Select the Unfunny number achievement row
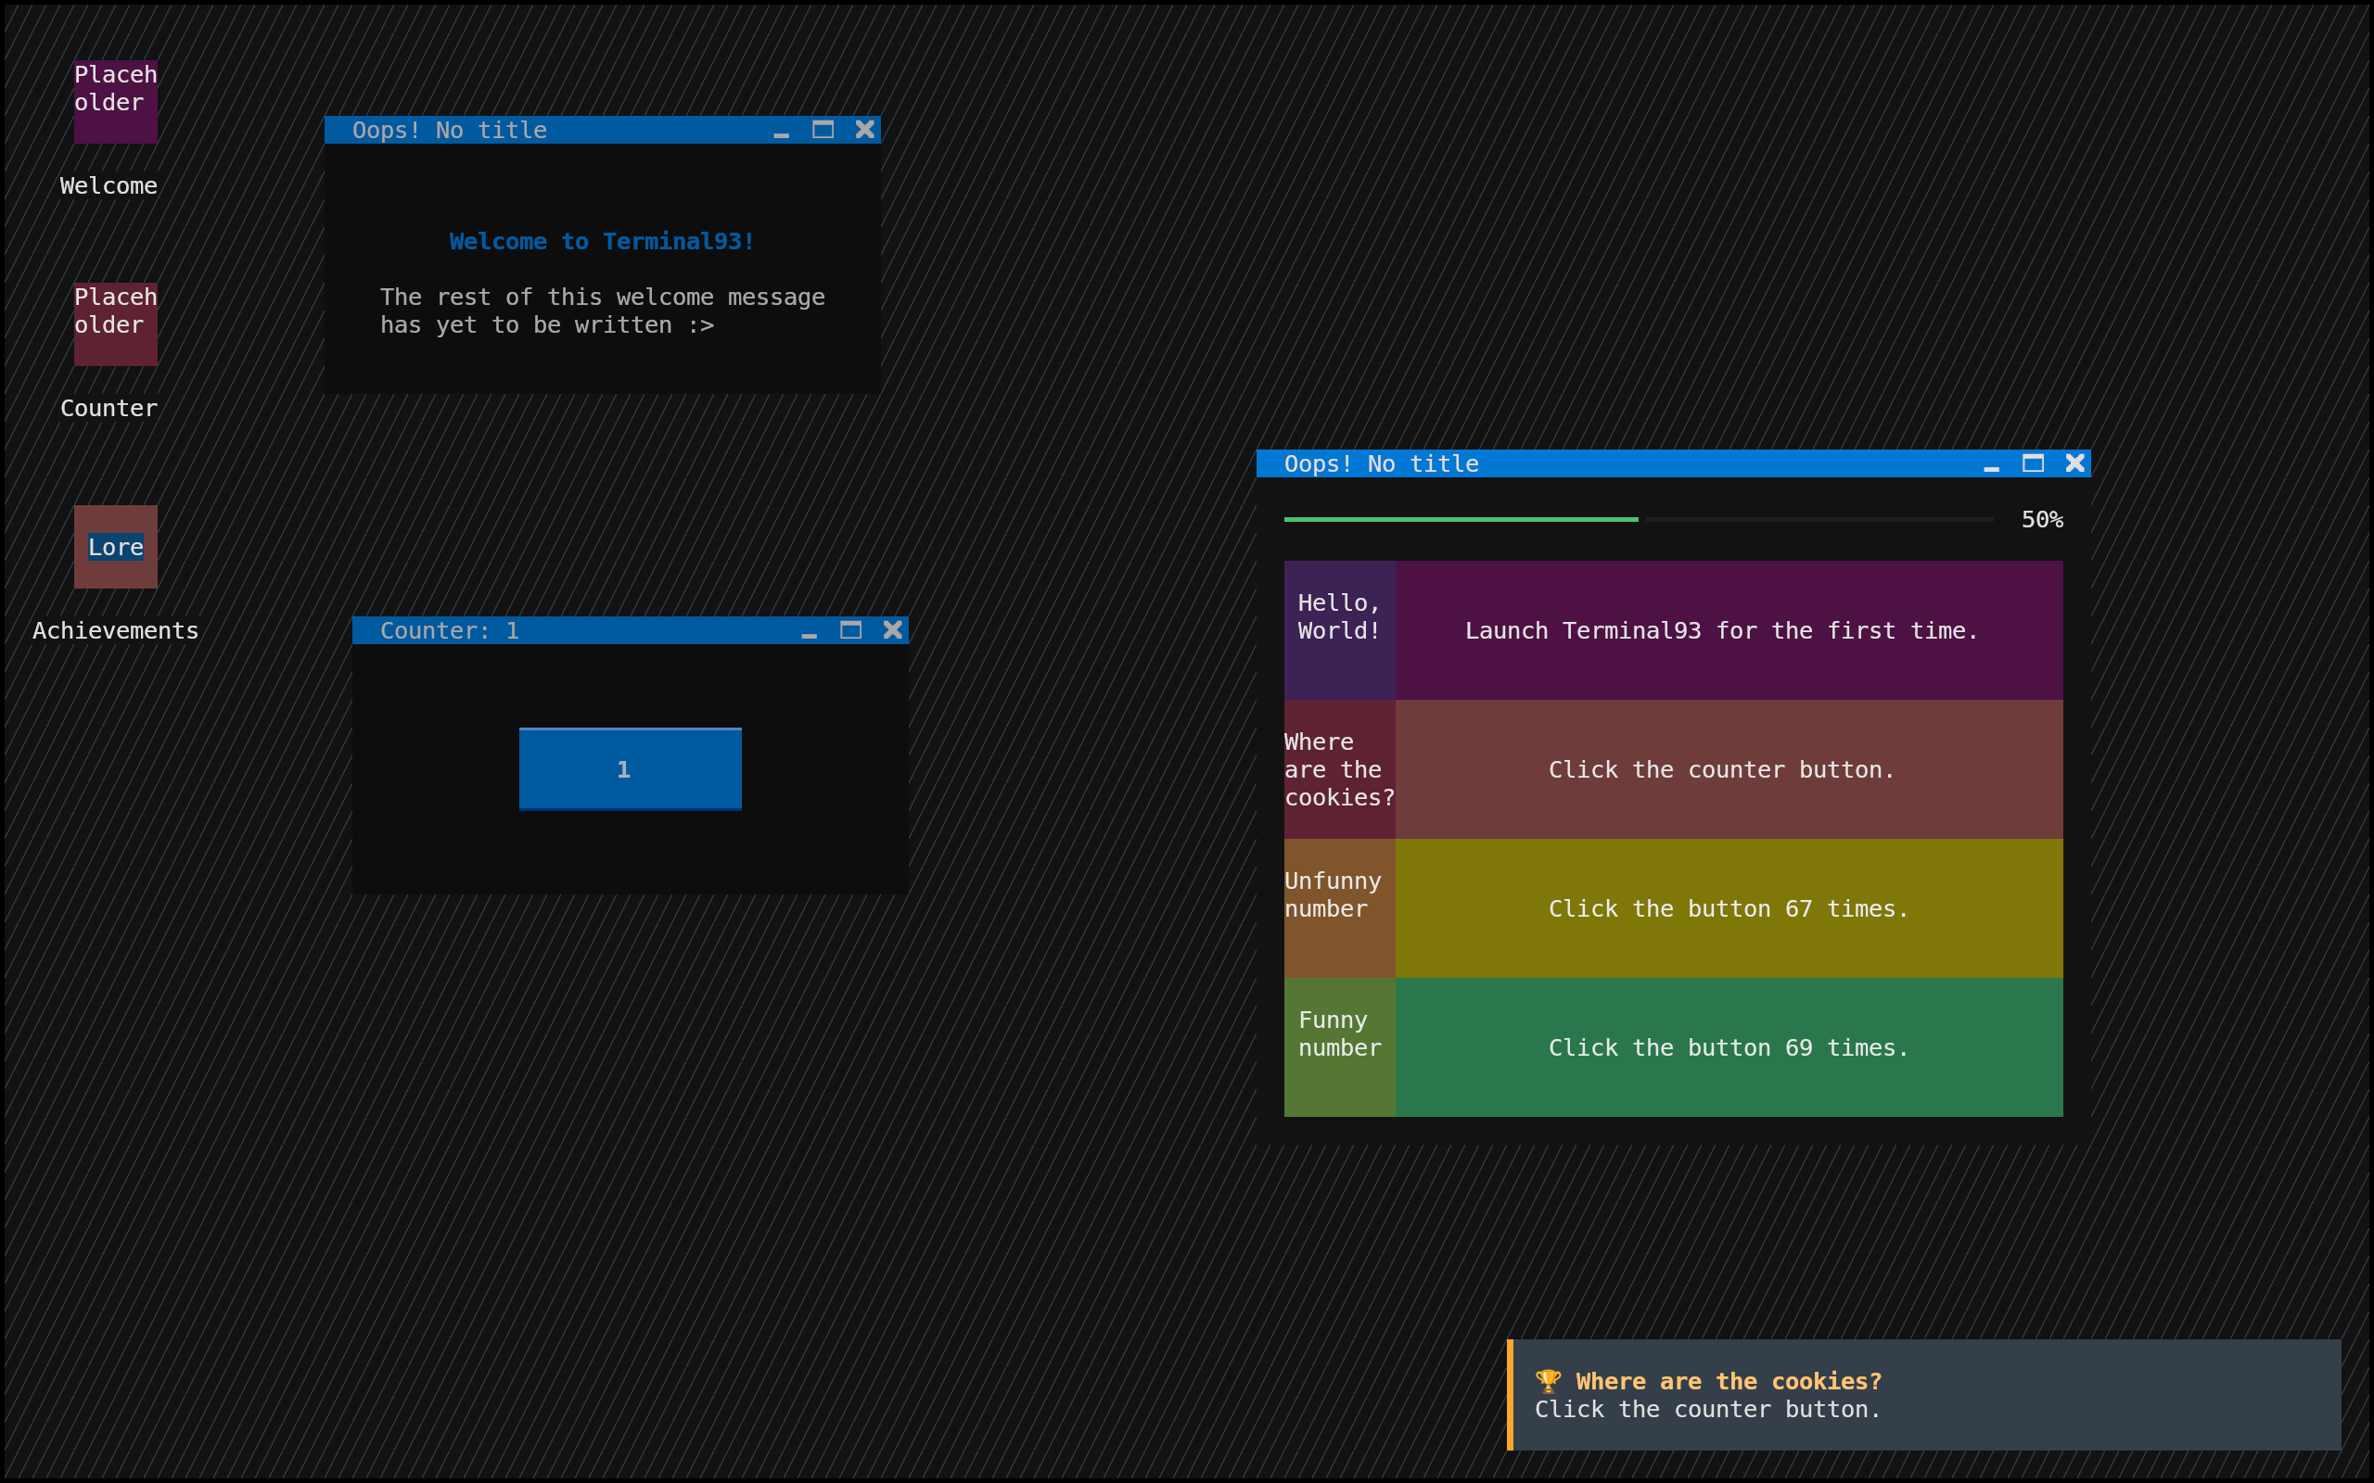 tap(1673, 908)
